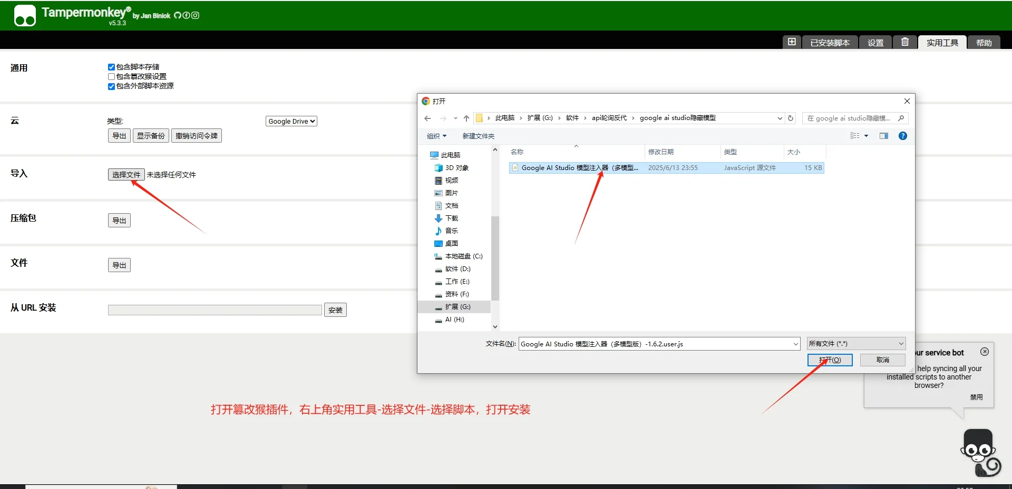Click the 撤销访问令牌 button

(x=197, y=136)
